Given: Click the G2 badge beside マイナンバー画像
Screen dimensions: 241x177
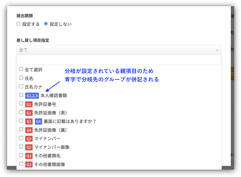Looking at the screenshot, I should pos(29,146).
